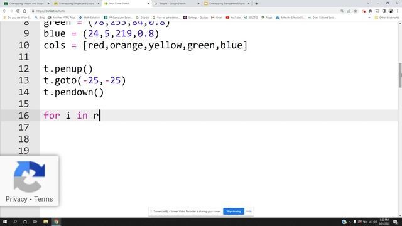Click the cols list assignment line
Viewport: 402px width, 226px height.
tap(145, 45)
